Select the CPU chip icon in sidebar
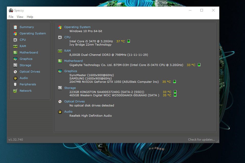Viewport: 245px width, 163px height. click(x=15, y=40)
